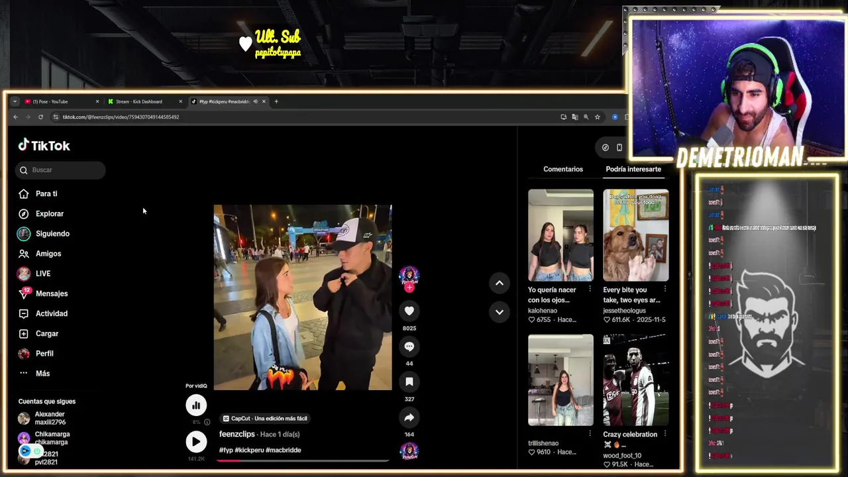Open options for Crazy celebration video
848x477 pixels.
pyautogui.click(x=664, y=433)
